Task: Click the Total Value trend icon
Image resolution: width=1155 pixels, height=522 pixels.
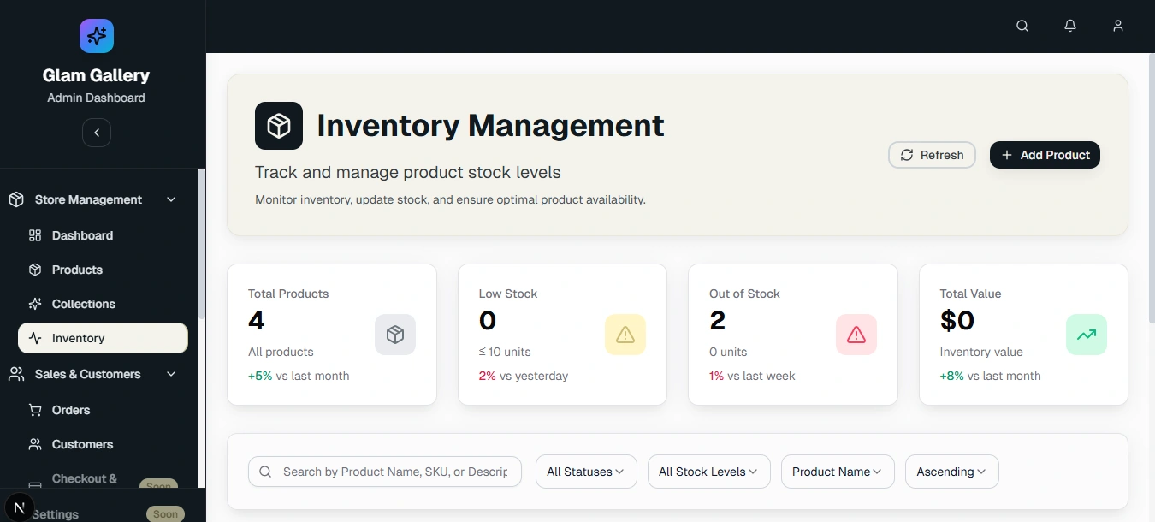Action: (1087, 335)
